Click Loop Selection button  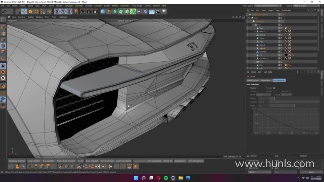click(34, 161)
